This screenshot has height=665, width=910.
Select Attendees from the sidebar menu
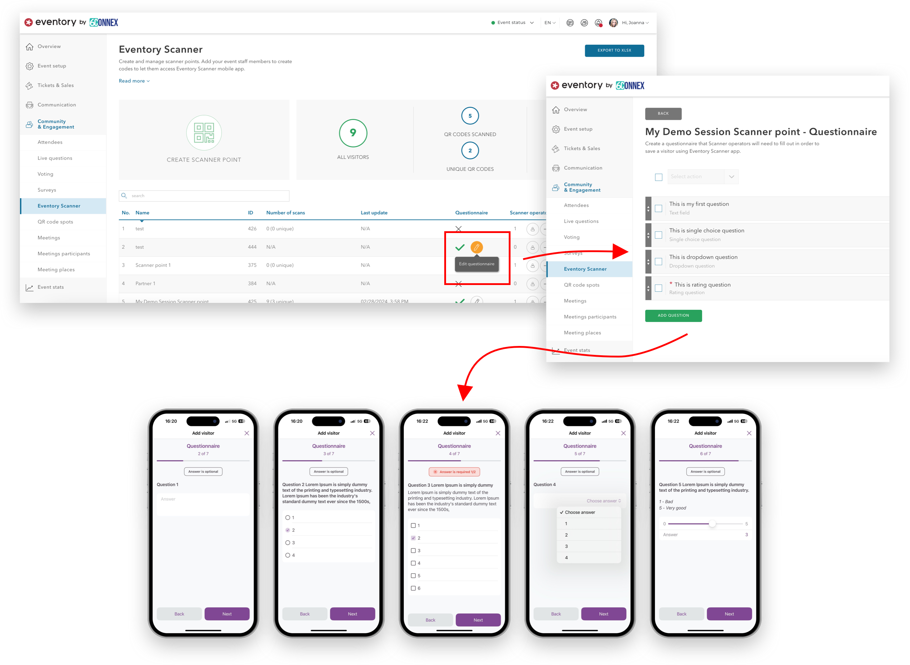50,142
